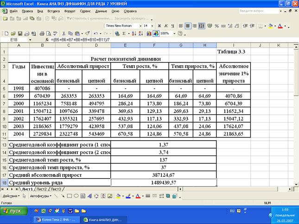Click the AutoSum sigma icon

124,34
